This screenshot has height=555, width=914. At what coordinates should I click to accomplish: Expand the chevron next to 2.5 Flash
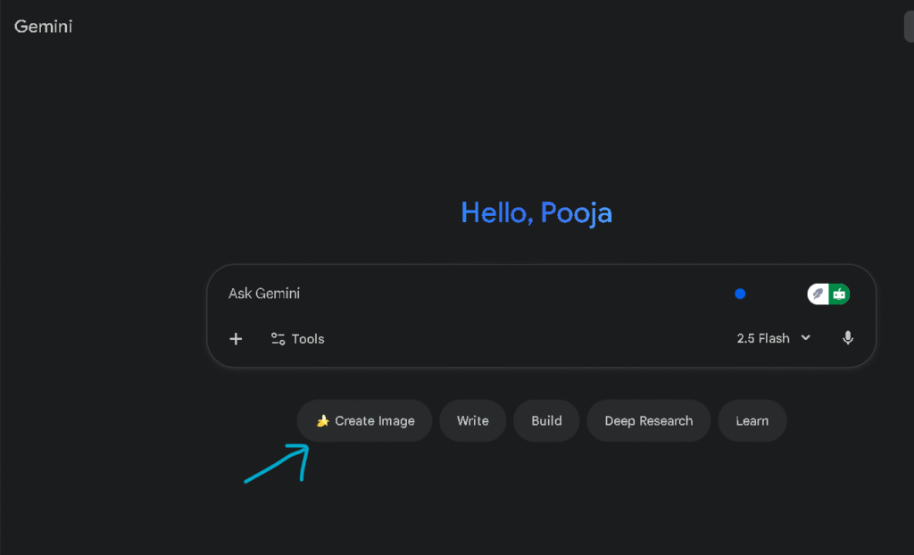pyautogui.click(x=806, y=338)
